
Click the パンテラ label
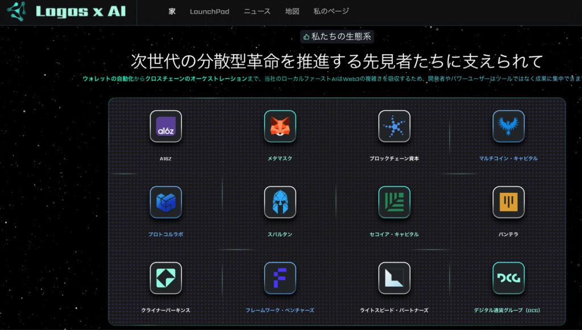(x=508, y=234)
